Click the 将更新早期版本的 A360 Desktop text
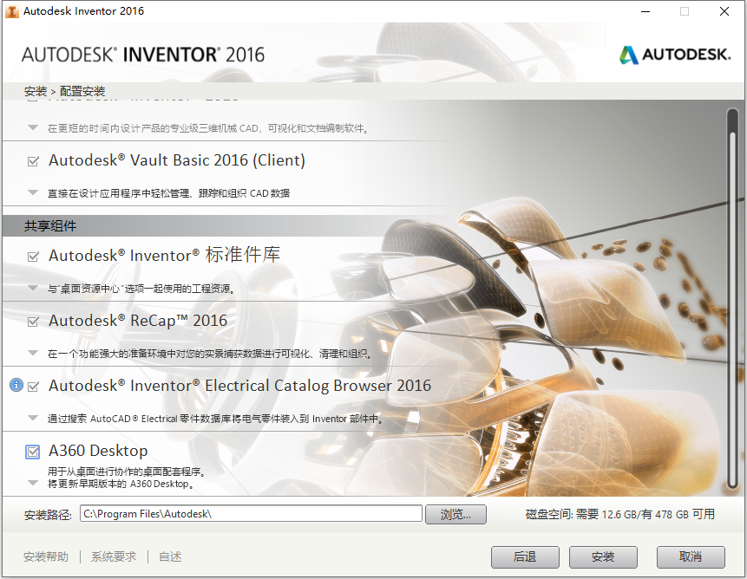This screenshot has width=747, height=579. pyautogui.click(x=121, y=484)
